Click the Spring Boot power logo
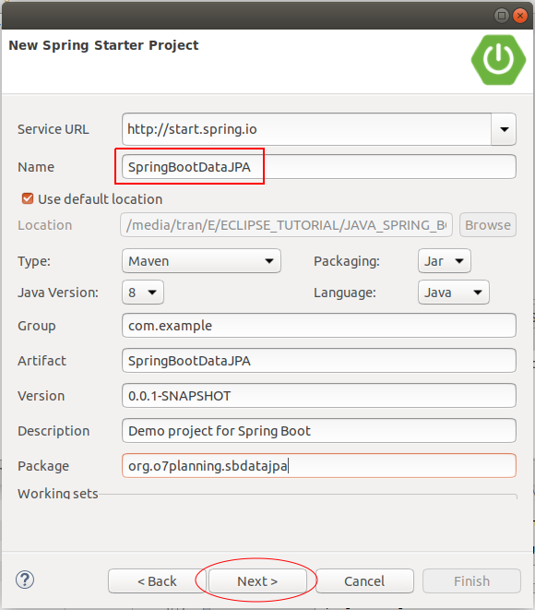 click(x=498, y=60)
